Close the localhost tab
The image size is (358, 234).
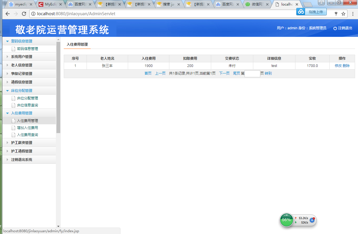[x=297, y=4]
